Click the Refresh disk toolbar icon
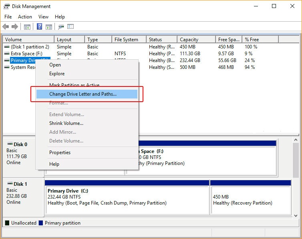Viewport: 302px width, 239px height. click(x=61, y=27)
